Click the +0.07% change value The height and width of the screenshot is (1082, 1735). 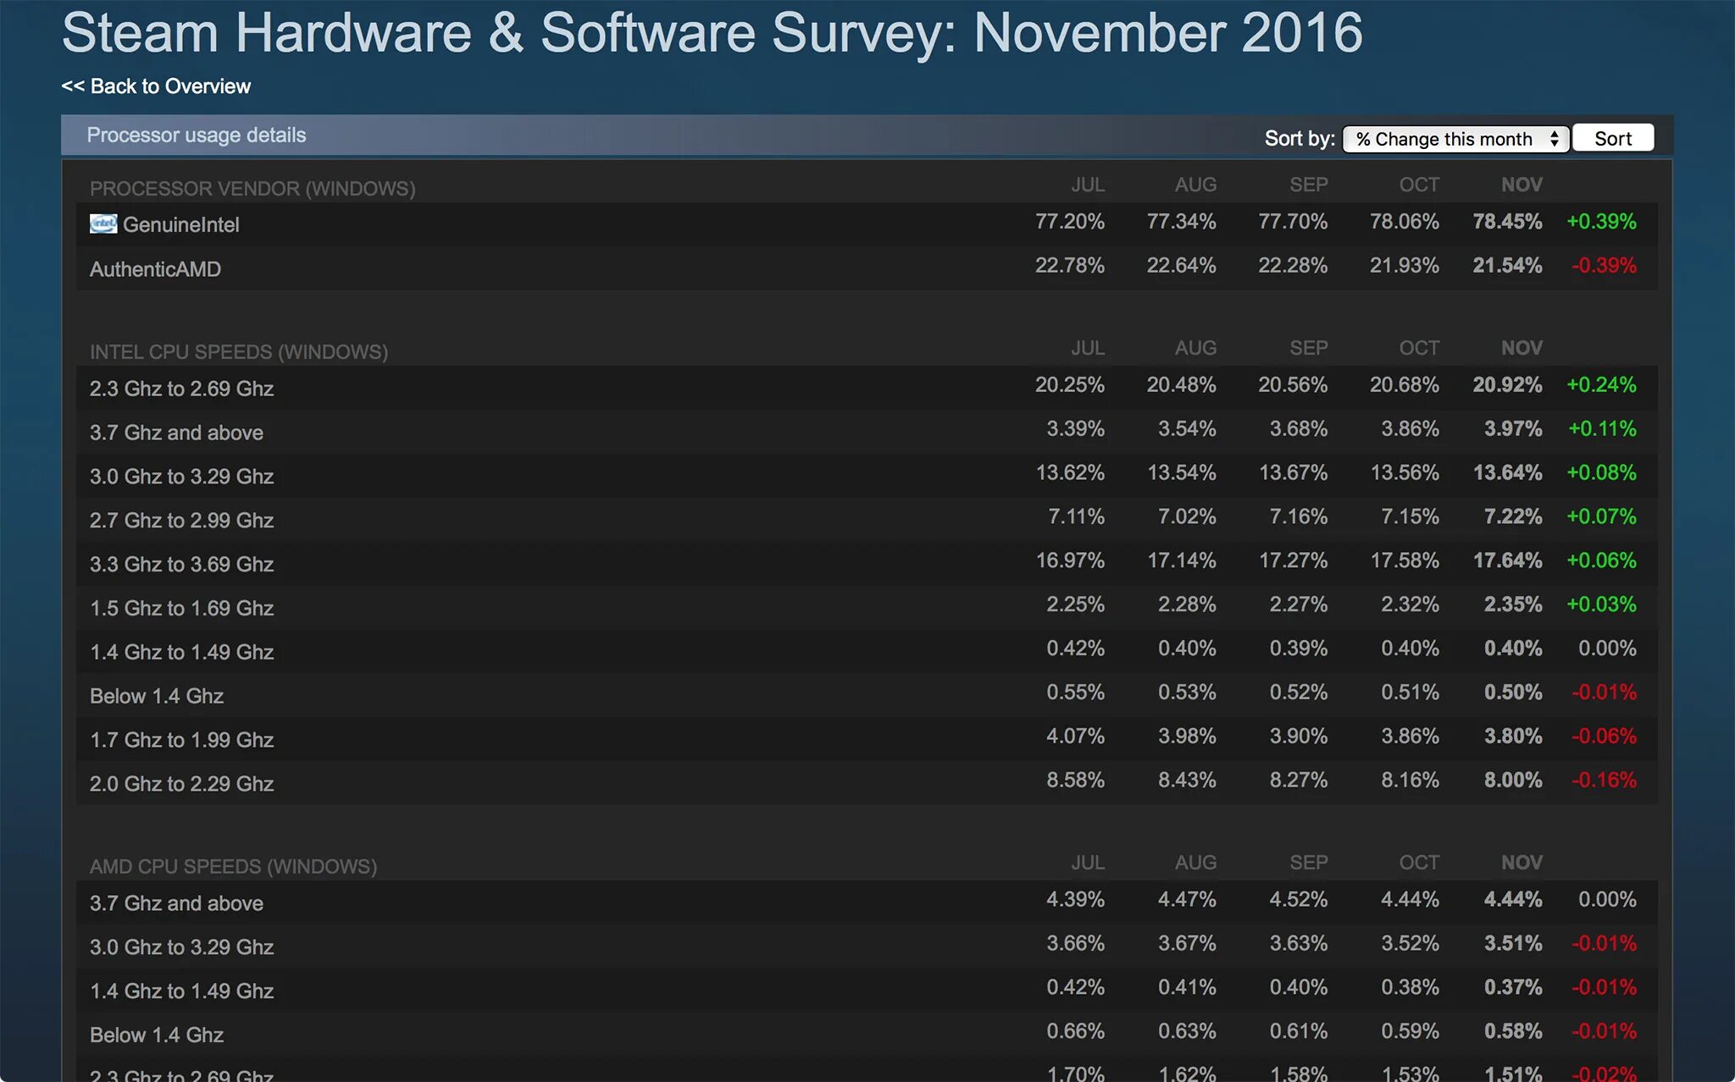[x=1601, y=517]
